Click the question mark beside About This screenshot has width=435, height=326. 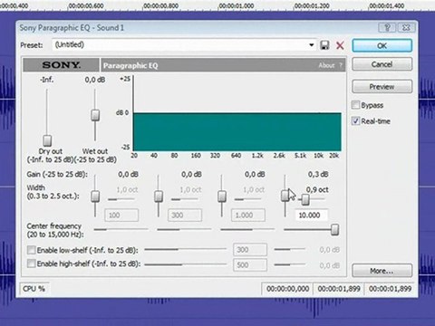pyautogui.click(x=341, y=65)
